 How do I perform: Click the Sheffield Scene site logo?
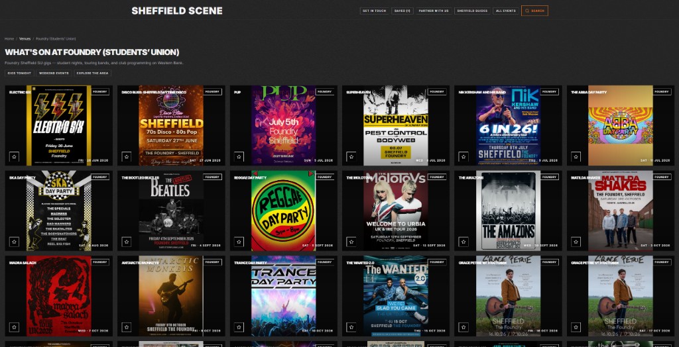[177, 11]
